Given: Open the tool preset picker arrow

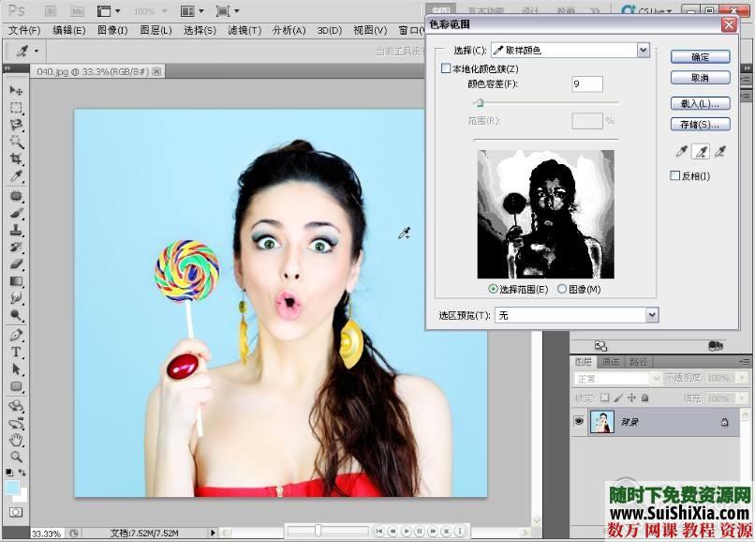Looking at the screenshot, I should click(x=37, y=51).
